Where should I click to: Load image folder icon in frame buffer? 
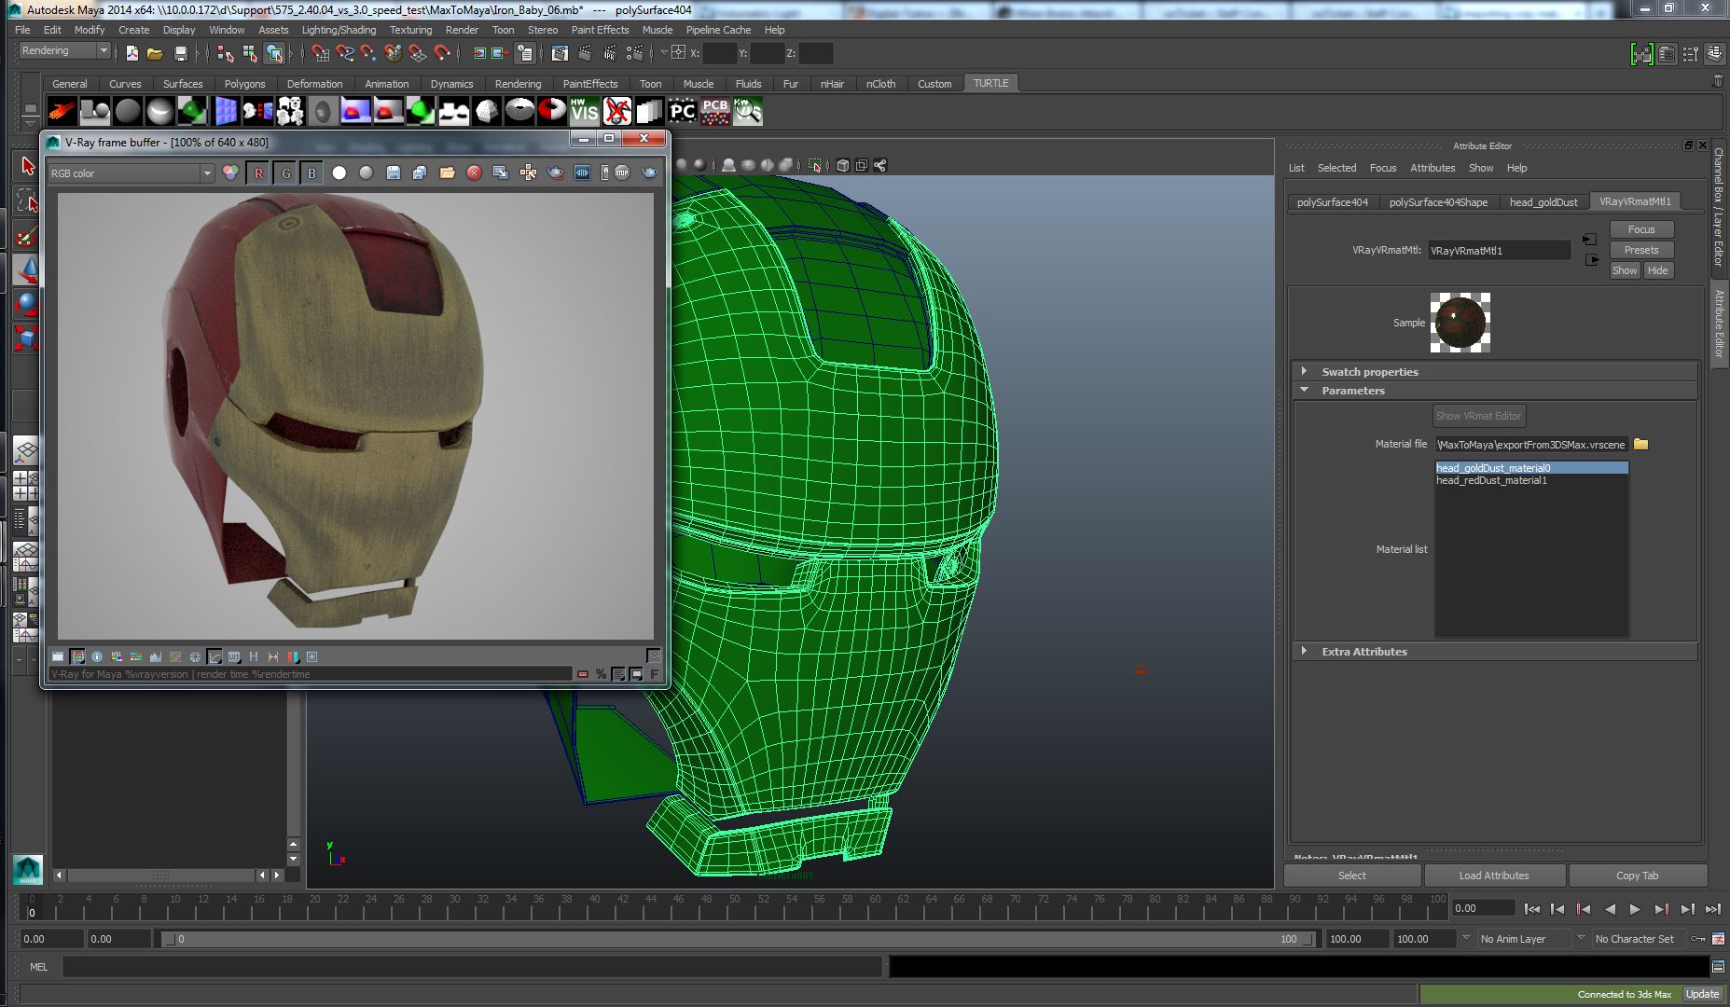point(447,173)
